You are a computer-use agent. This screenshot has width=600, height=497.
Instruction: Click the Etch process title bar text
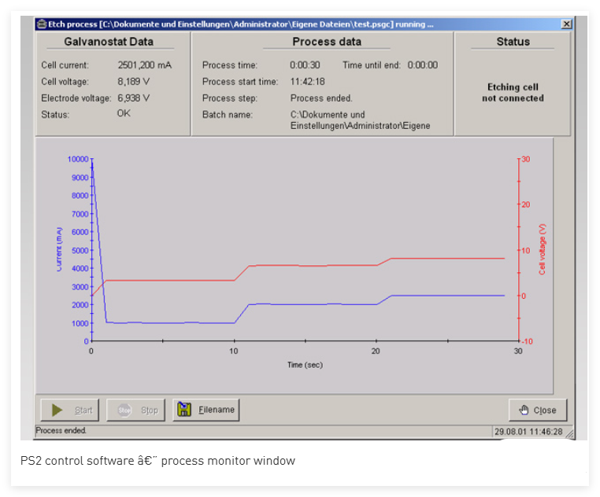[236, 24]
